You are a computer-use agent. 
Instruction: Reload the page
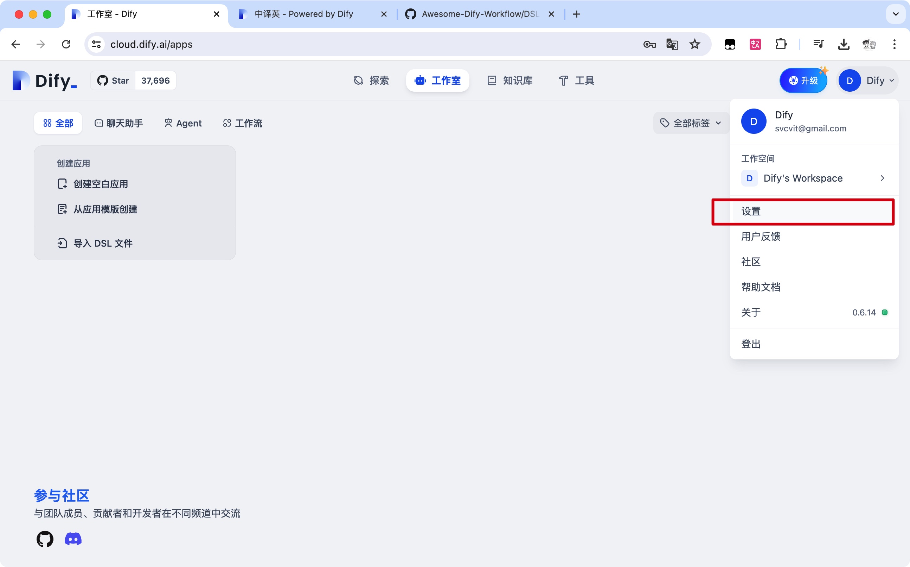pos(66,44)
